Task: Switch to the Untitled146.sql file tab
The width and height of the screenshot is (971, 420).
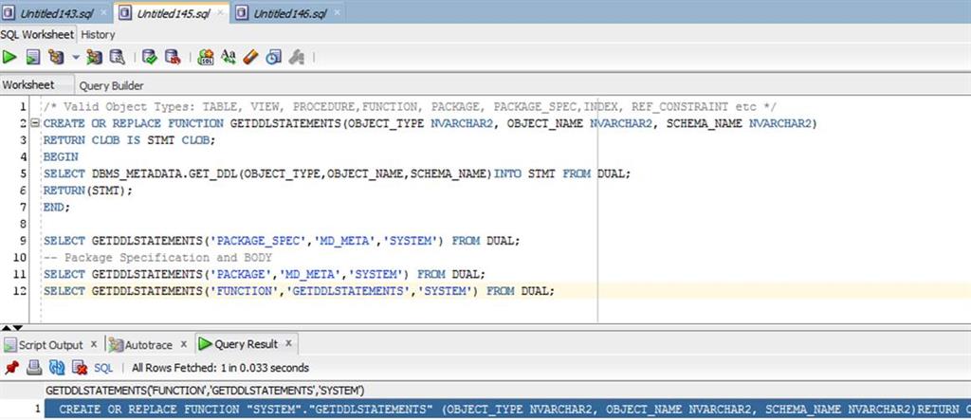Action: pyautogui.click(x=289, y=13)
